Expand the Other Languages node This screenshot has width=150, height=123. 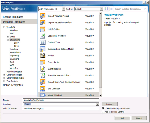[x=4, y=75]
